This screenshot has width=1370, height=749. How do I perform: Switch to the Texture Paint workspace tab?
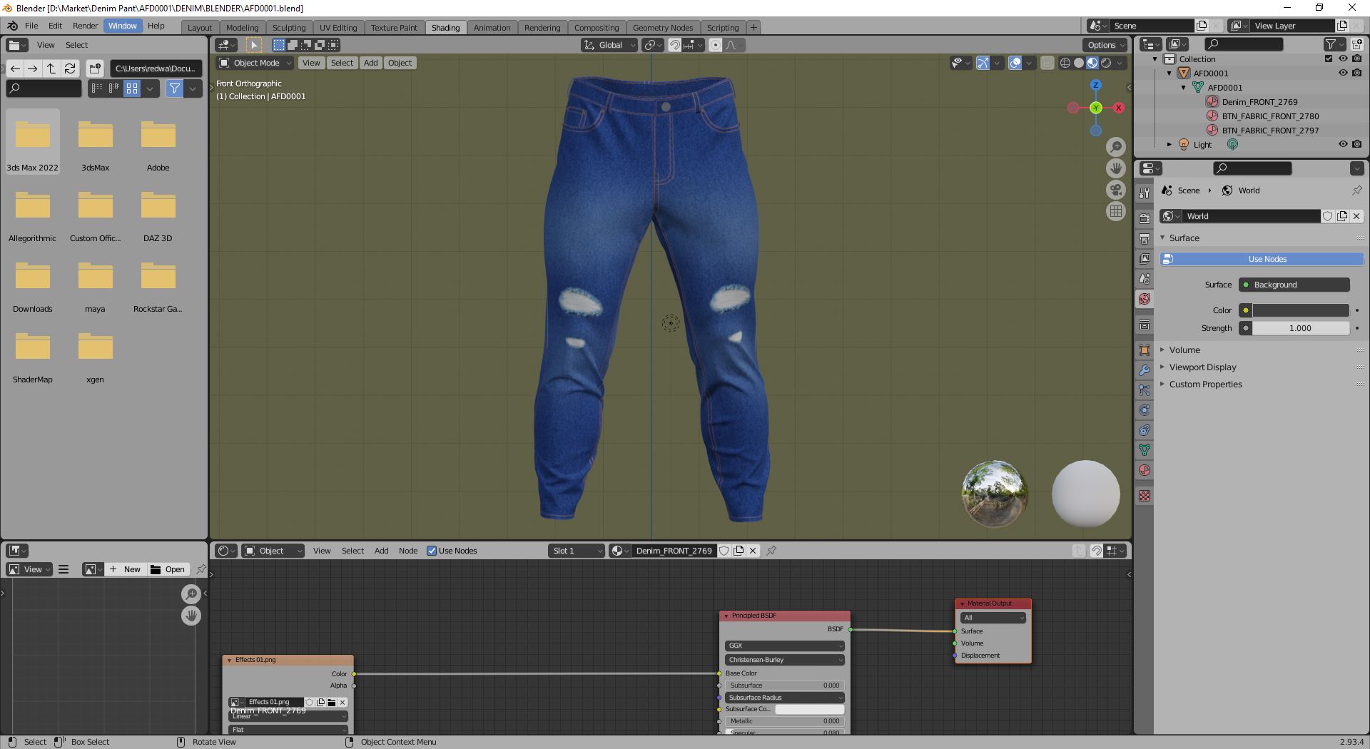[x=394, y=27]
